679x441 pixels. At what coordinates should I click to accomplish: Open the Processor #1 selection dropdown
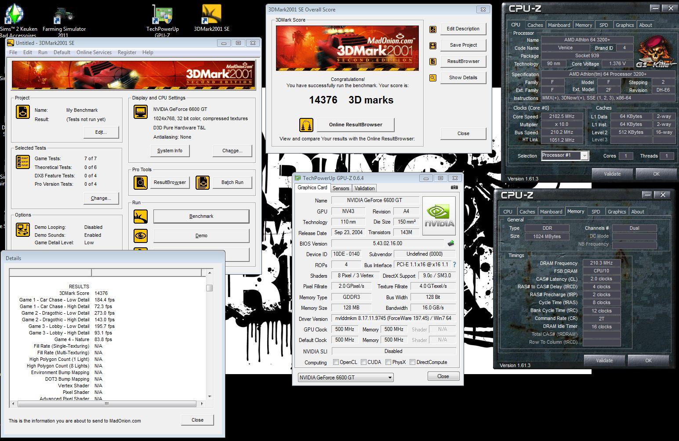pos(565,156)
